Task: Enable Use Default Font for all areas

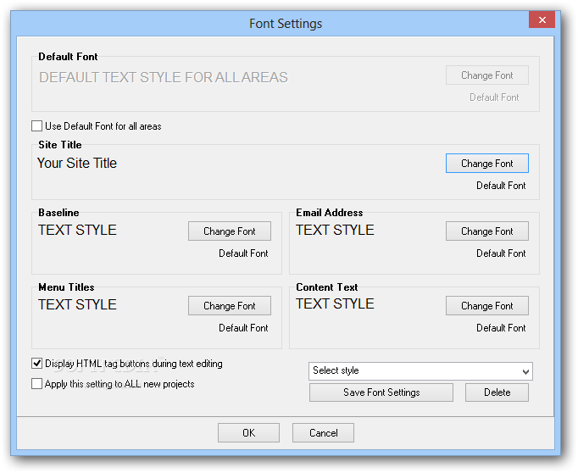Action: (x=36, y=126)
